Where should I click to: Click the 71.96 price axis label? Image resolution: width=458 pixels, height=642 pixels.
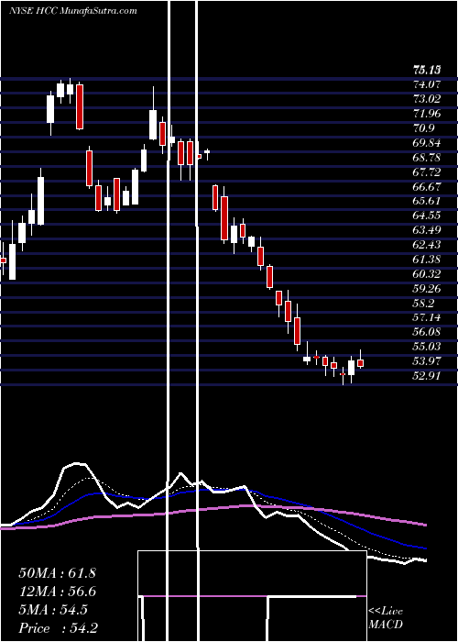coord(427,114)
